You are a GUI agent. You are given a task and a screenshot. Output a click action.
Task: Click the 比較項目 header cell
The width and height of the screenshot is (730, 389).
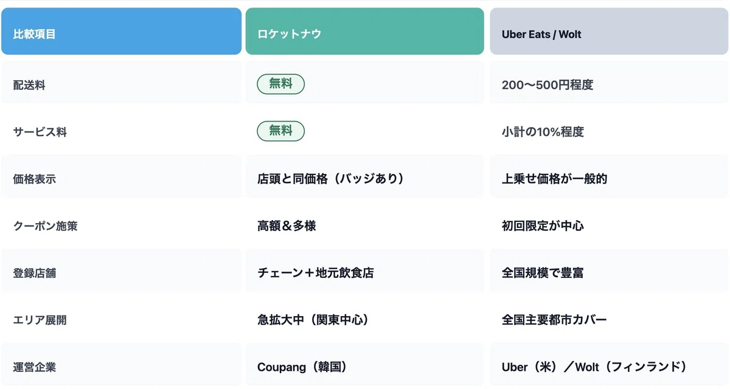coord(121,32)
